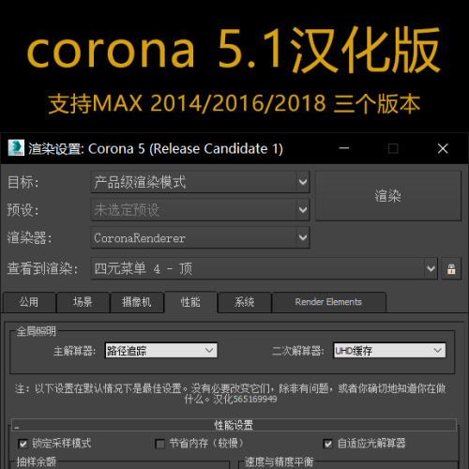The height and width of the screenshot is (469, 469).
Task: Minimize the render settings window
Action: (x=344, y=148)
